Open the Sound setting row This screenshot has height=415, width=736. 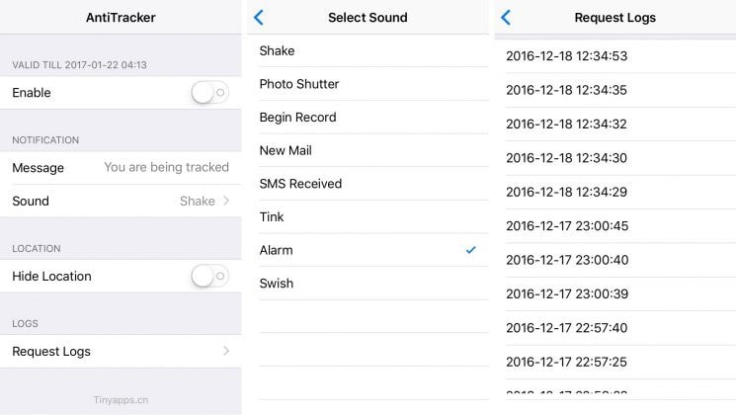[121, 201]
